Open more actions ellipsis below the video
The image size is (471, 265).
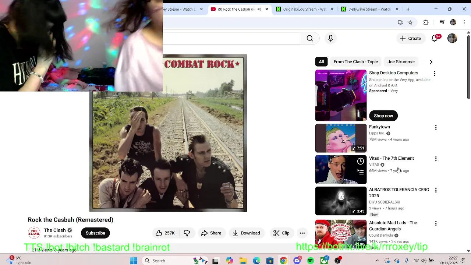pyautogui.click(x=302, y=233)
